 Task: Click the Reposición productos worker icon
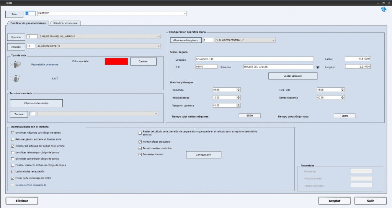(x=17, y=64)
